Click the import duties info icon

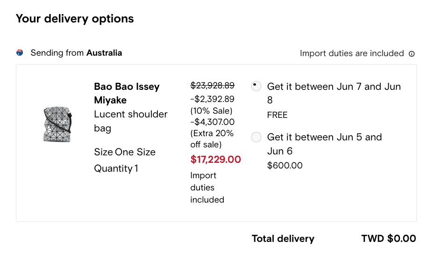412,54
